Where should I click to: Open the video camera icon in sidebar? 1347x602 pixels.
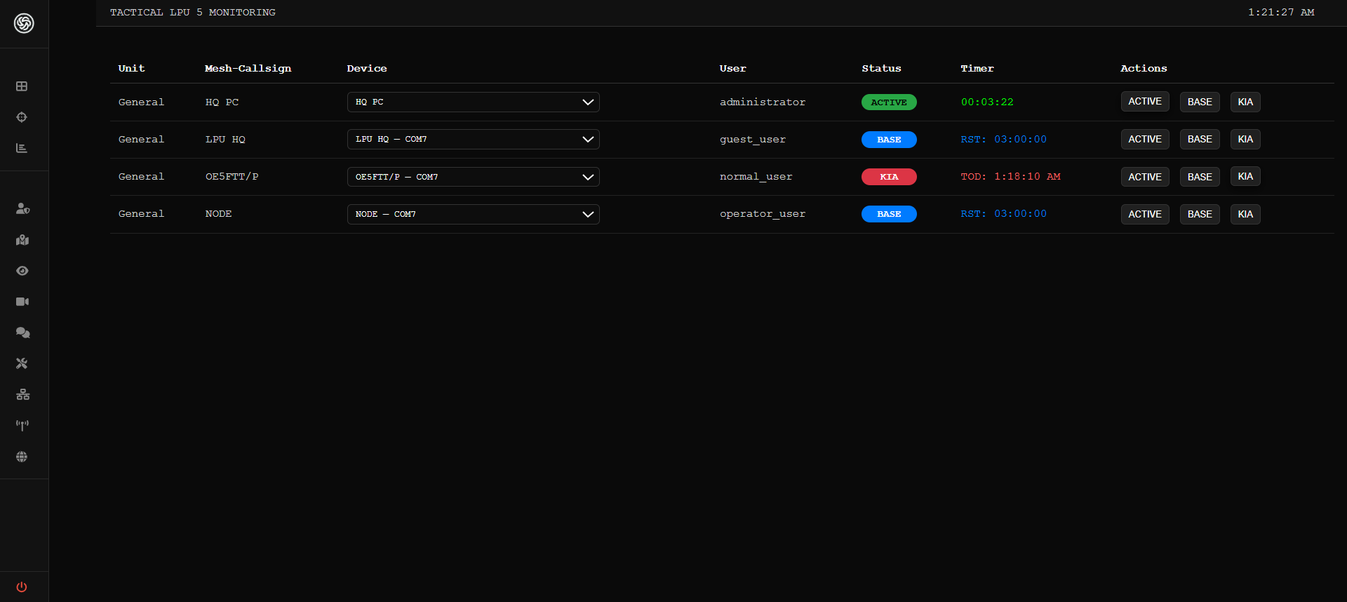[22, 302]
